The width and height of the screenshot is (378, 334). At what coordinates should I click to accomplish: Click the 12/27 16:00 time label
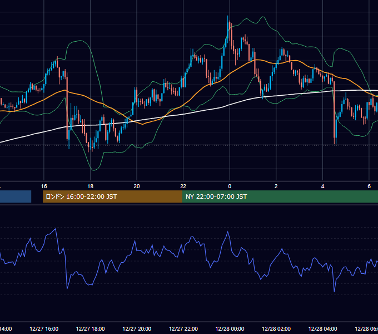(44, 328)
